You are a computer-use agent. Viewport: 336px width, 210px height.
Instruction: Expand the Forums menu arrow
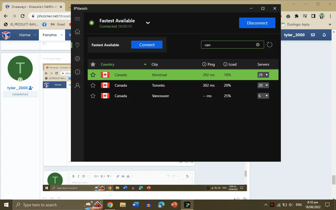(x=62, y=35)
